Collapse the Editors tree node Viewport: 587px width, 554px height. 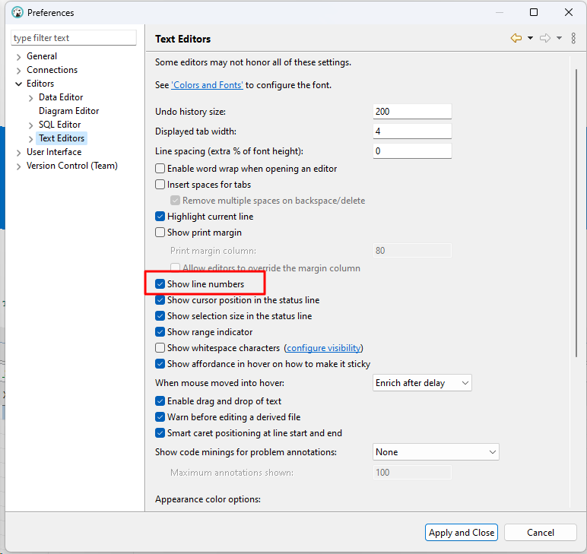coord(19,84)
